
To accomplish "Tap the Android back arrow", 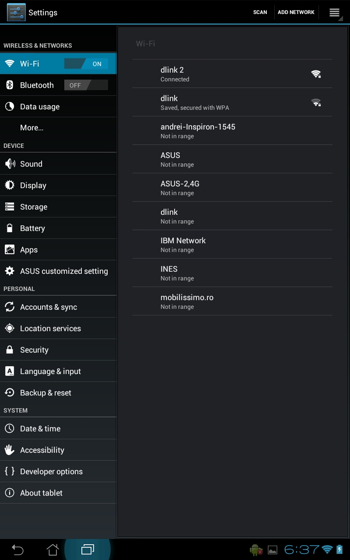I will [17, 549].
